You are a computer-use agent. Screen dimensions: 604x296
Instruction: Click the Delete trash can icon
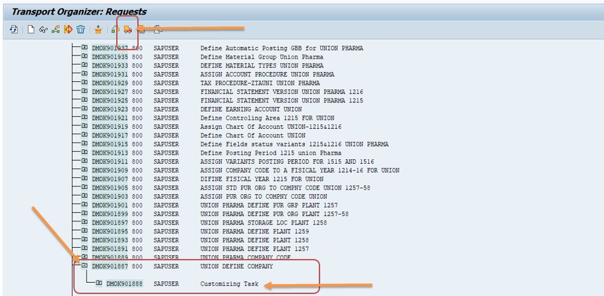pyautogui.click(x=81, y=29)
